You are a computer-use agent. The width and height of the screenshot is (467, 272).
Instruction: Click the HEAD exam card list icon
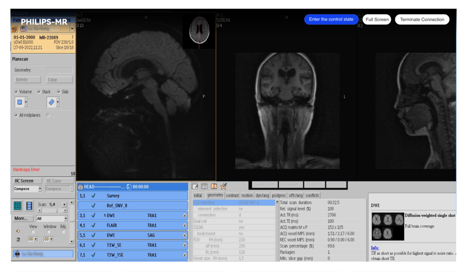click(x=80, y=187)
